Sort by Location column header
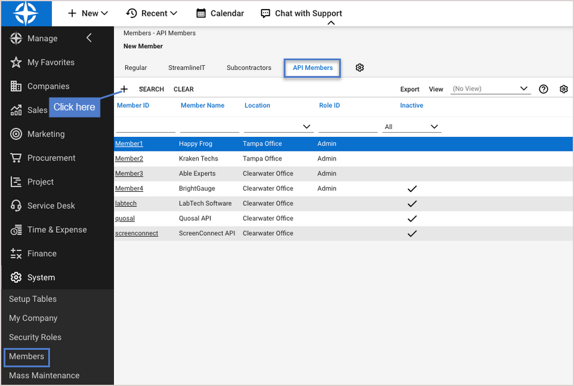Image resolution: width=574 pixels, height=386 pixels. 257,105
